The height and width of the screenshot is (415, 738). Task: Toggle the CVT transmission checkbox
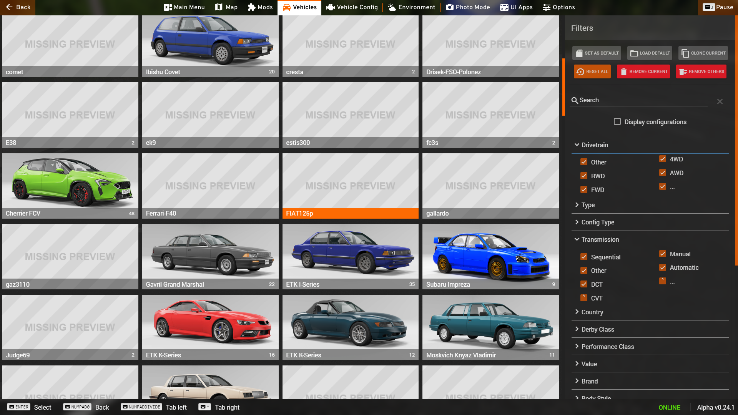click(584, 298)
